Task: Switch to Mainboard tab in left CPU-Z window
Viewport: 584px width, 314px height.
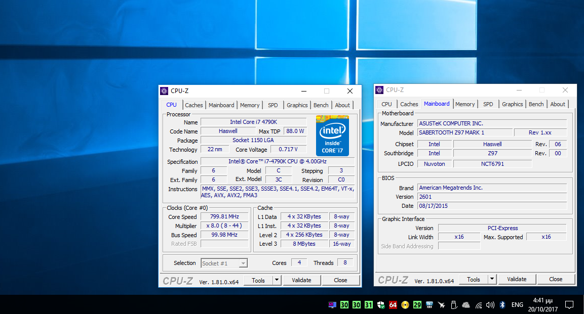Action: coord(221,105)
